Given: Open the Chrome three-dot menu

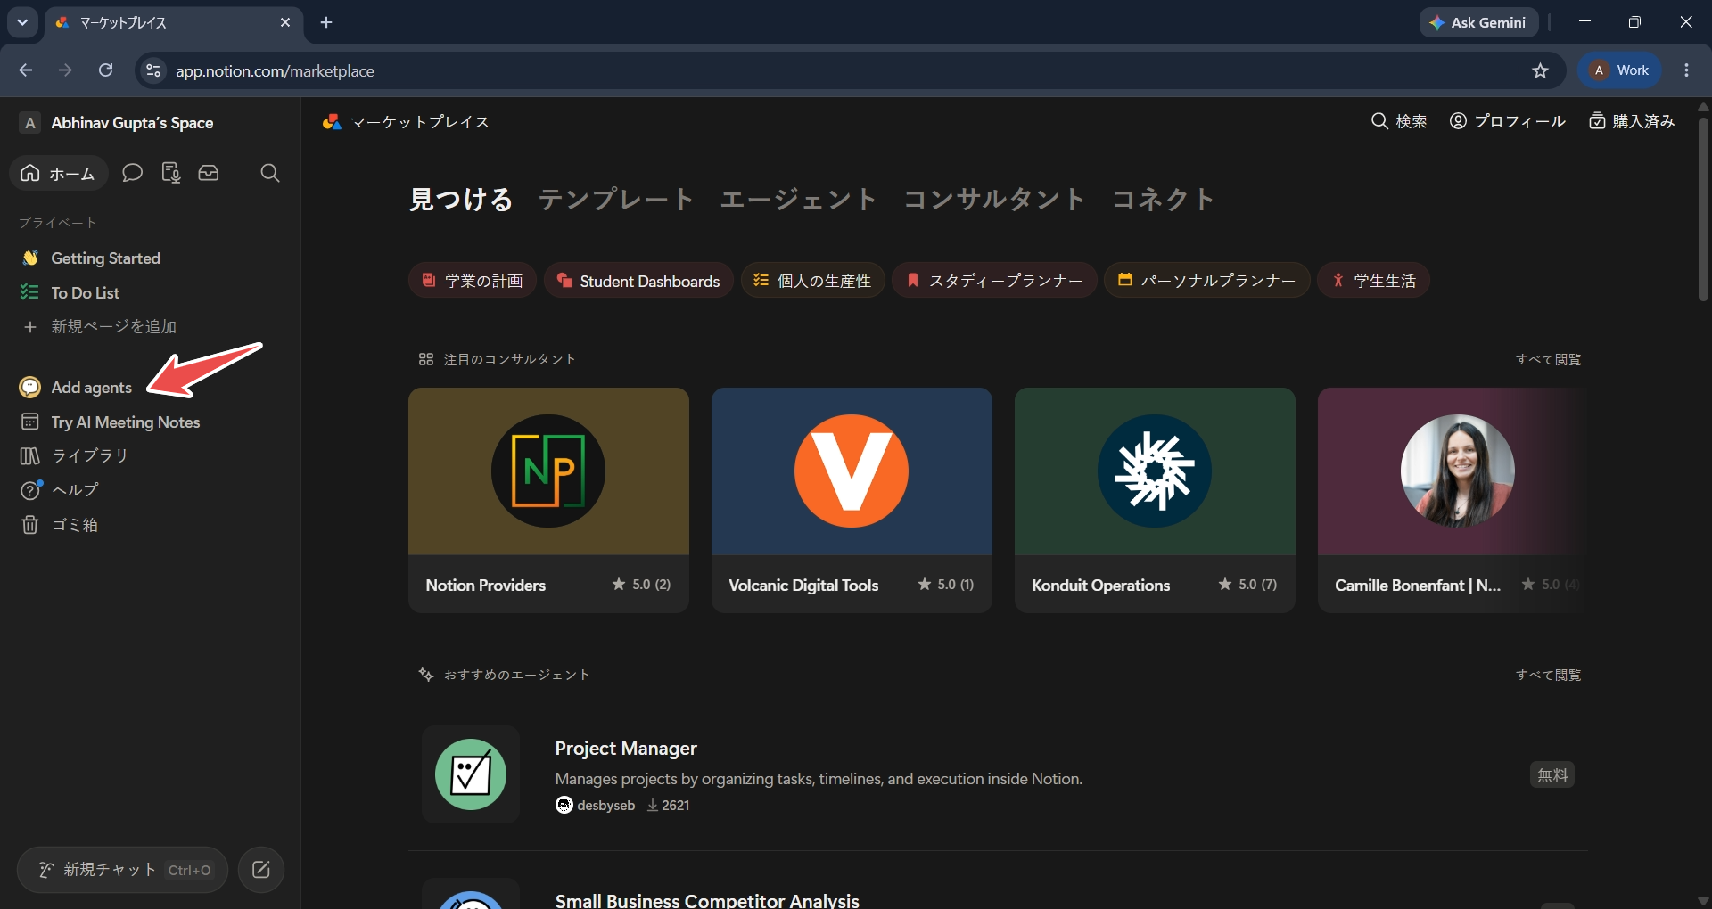Looking at the screenshot, I should click(x=1686, y=70).
